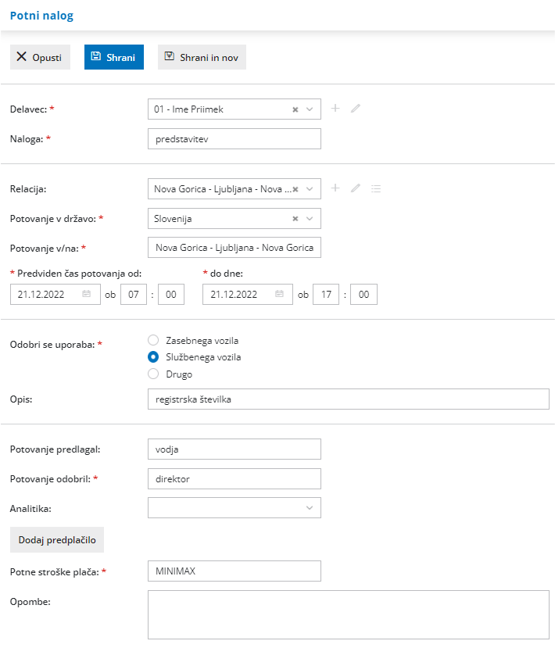Select Službenega vozila radio option

click(x=153, y=357)
